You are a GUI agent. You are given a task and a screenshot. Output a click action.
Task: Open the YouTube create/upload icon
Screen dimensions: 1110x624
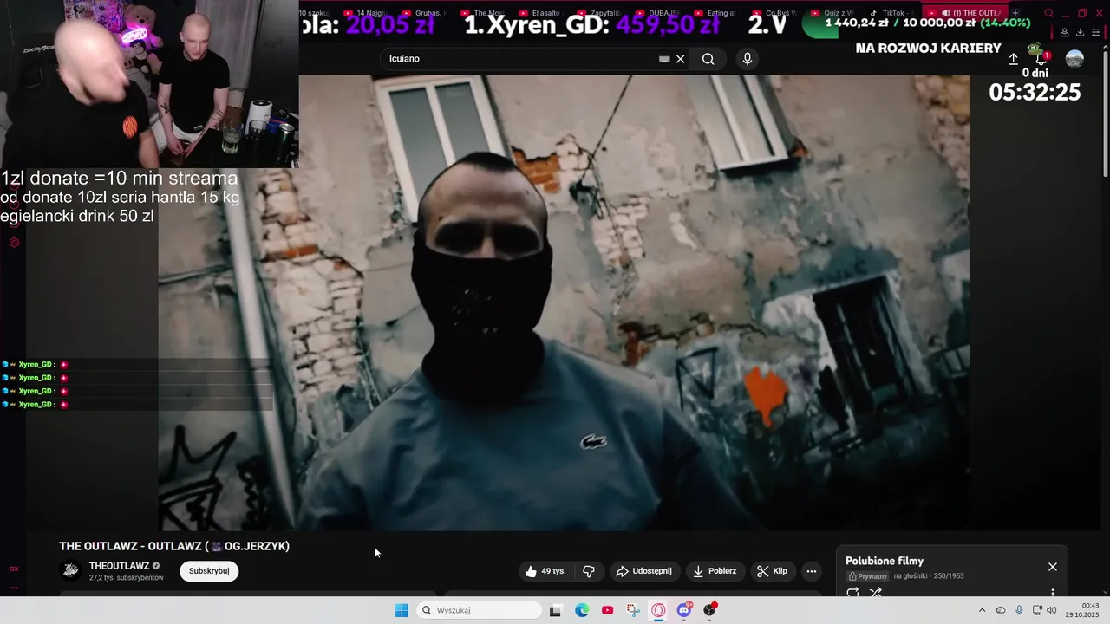(x=1013, y=59)
